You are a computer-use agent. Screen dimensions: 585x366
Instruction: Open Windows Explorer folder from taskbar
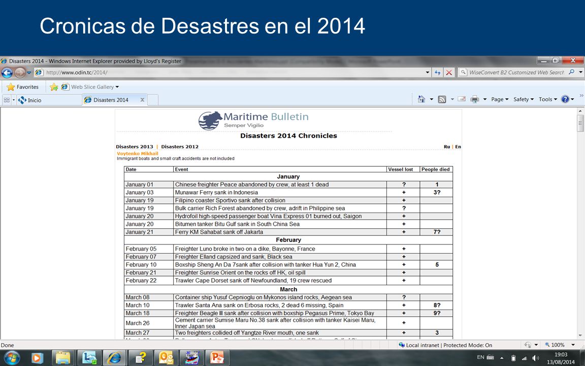[63, 358]
